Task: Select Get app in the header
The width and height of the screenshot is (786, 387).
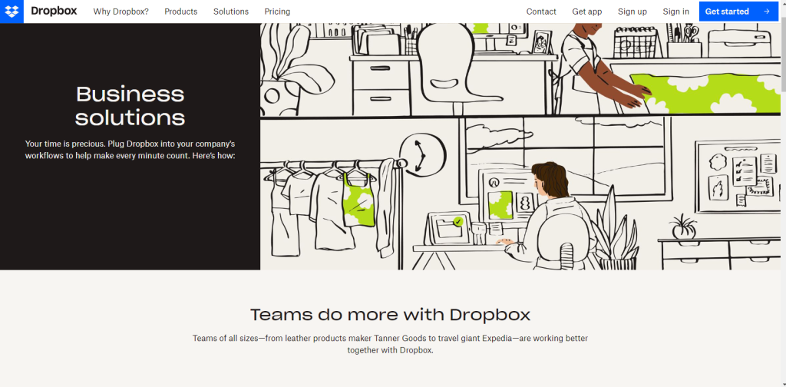Action: pyautogui.click(x=587, y=12)
